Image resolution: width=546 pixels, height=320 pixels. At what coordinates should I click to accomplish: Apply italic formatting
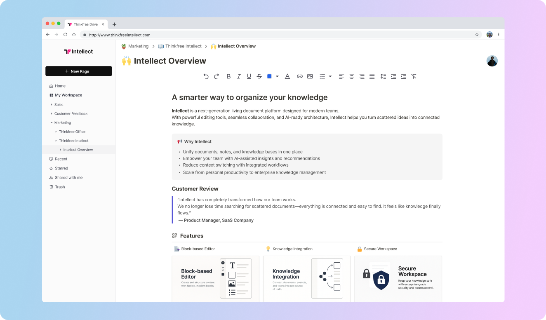[x=239, y=76]
